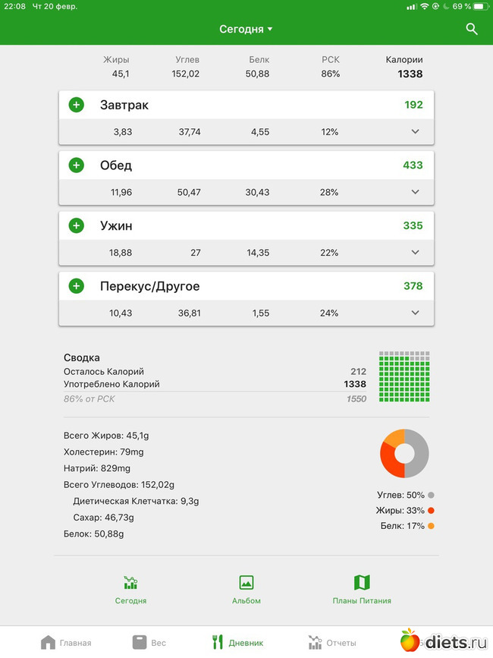Select the Дневник tab
The width and height of the screenshot is (493, 658).
point(238,642)
